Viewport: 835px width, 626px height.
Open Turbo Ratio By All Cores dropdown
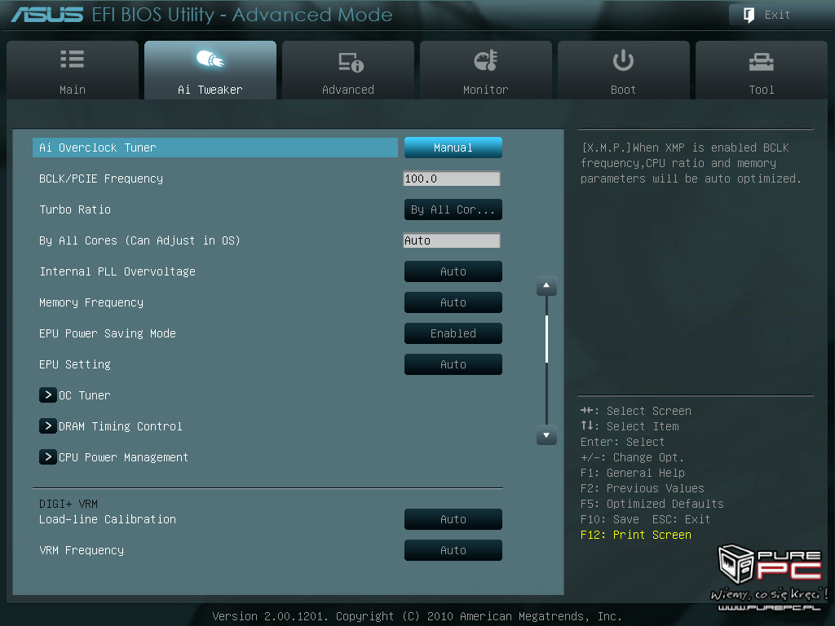point(453,209)
